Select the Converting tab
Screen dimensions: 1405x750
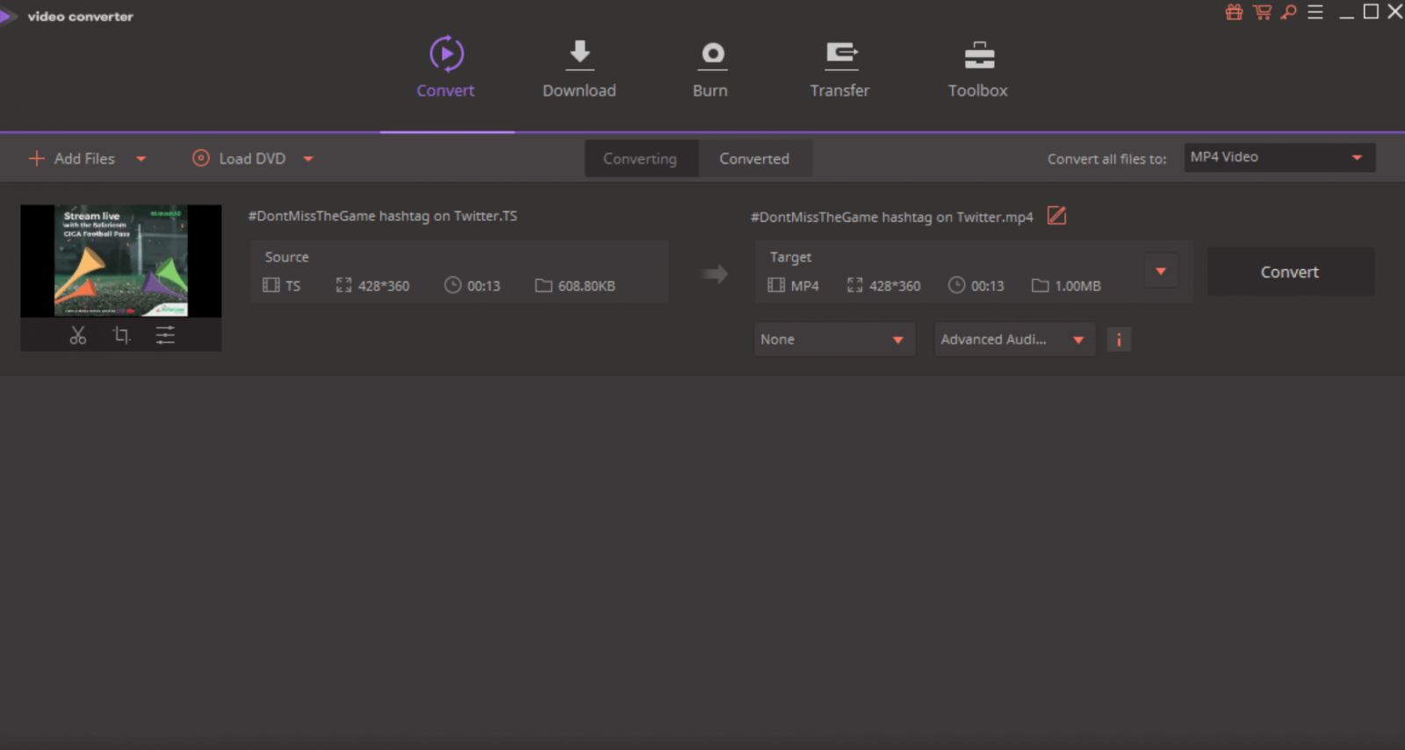point(640,159)
